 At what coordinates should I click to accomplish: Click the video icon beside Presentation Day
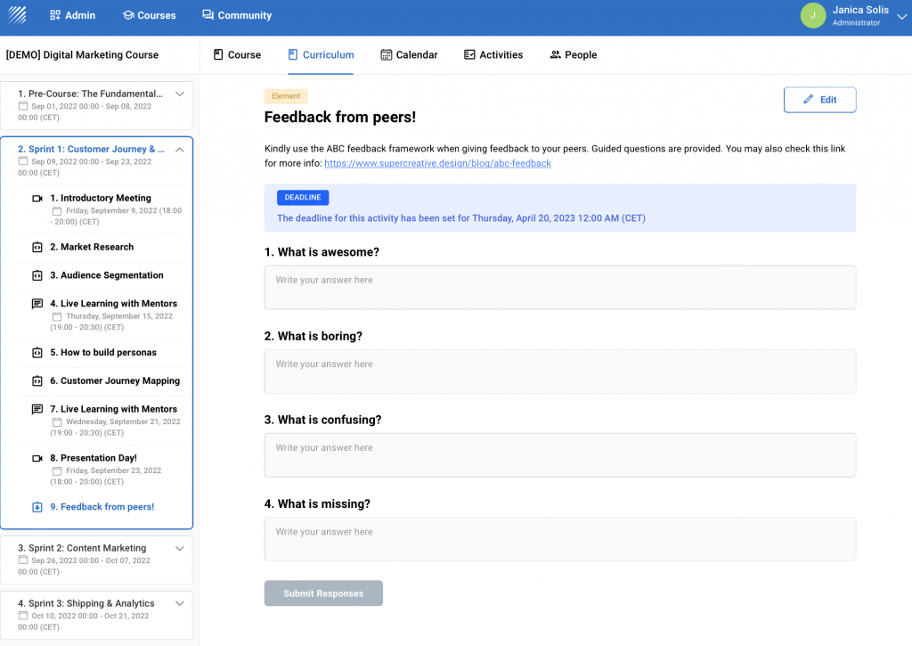[x=37, y=459]
